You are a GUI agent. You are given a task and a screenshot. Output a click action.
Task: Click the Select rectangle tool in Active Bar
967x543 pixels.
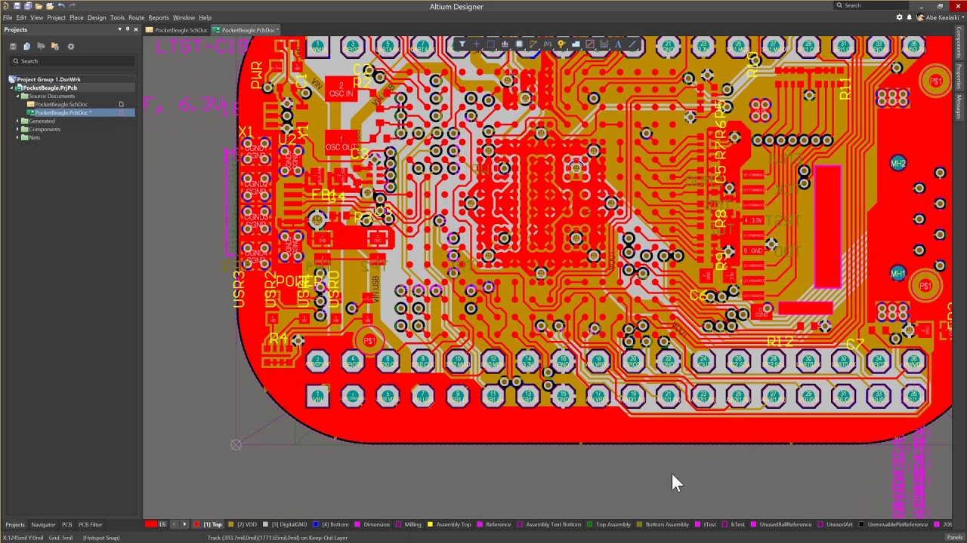point(491,44)
